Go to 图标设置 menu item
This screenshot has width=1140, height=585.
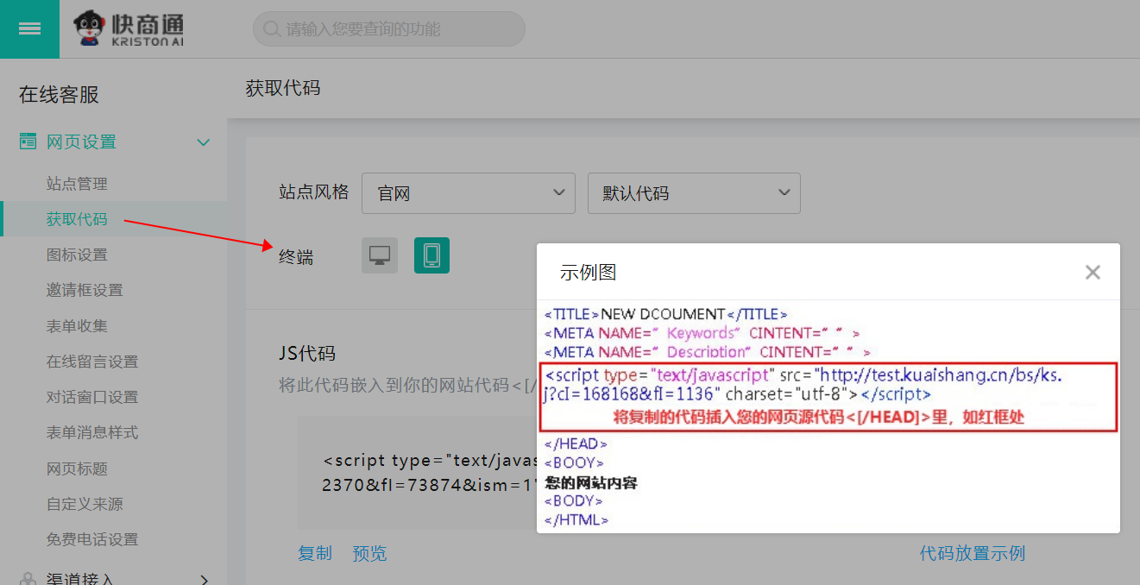(x=77, y=255)
